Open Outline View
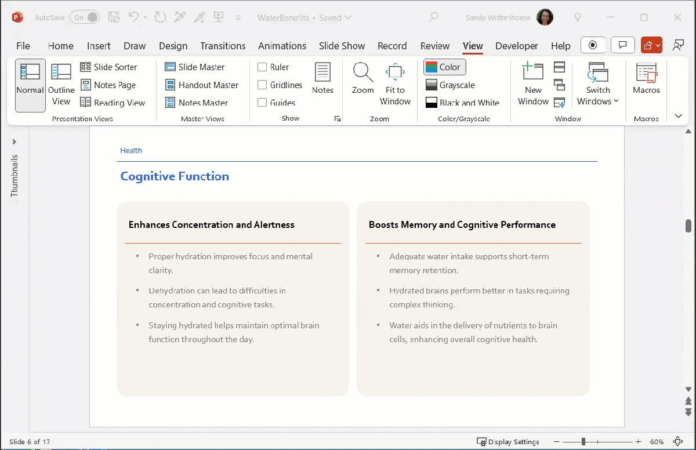Screen dimensions: 696x450 (61, 85)
